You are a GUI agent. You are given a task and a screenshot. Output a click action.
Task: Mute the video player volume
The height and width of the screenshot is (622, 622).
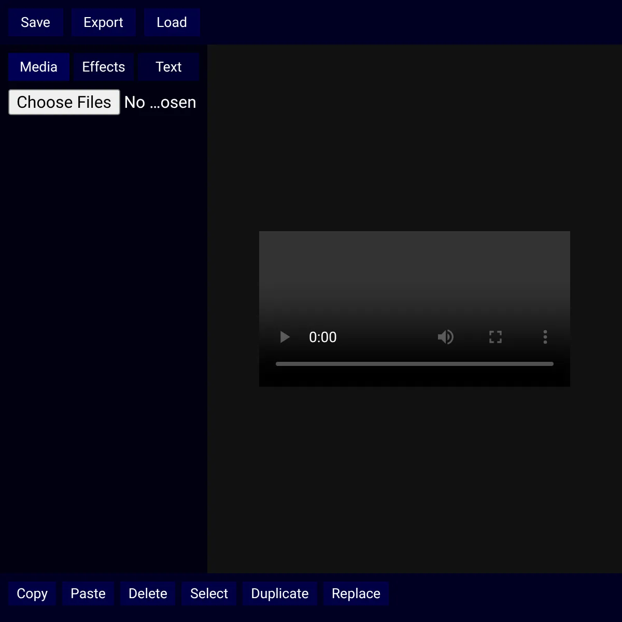(445, 337)
